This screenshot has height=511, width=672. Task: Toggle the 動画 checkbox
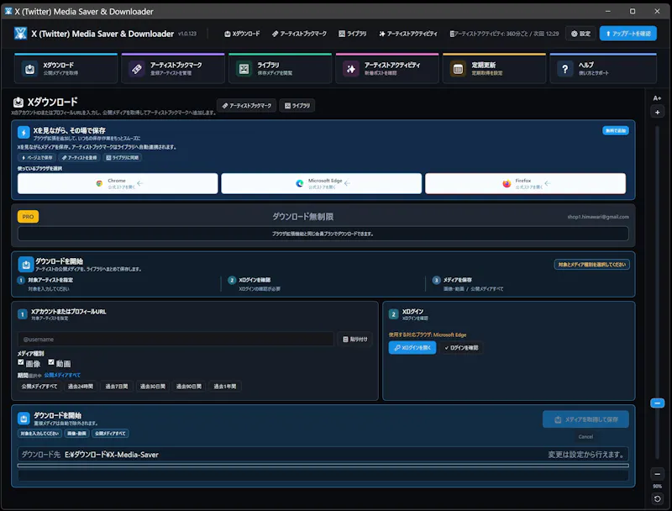tap(51, 362)
